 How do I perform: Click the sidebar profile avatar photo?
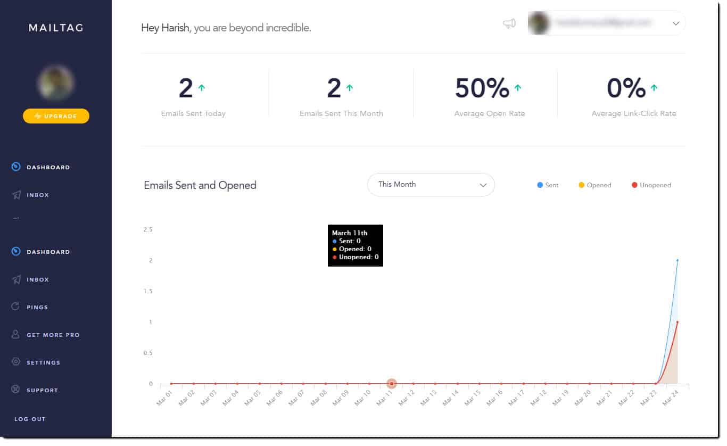coord(55,82)
